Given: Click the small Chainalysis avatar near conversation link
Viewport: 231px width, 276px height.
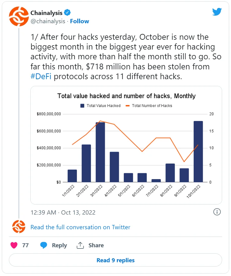Looking at the screenshot, I should (x=19, y=227).
